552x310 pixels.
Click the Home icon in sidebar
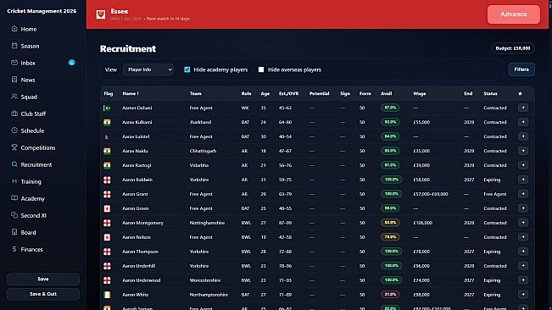[14, 29]
